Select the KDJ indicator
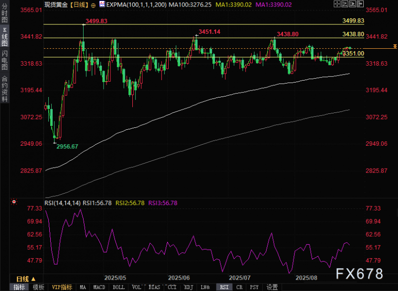Viewport: 398px width, 291px height. point(189,287)
